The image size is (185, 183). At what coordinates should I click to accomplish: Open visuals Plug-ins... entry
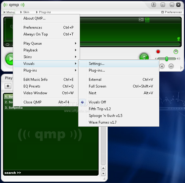point(119,70)
